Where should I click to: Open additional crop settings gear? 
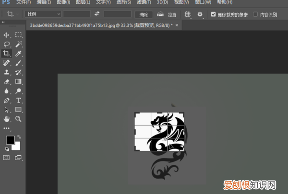point(200,14)
